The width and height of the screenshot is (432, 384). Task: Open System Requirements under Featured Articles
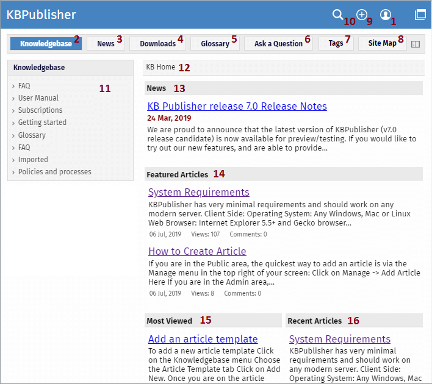point(199,192)
